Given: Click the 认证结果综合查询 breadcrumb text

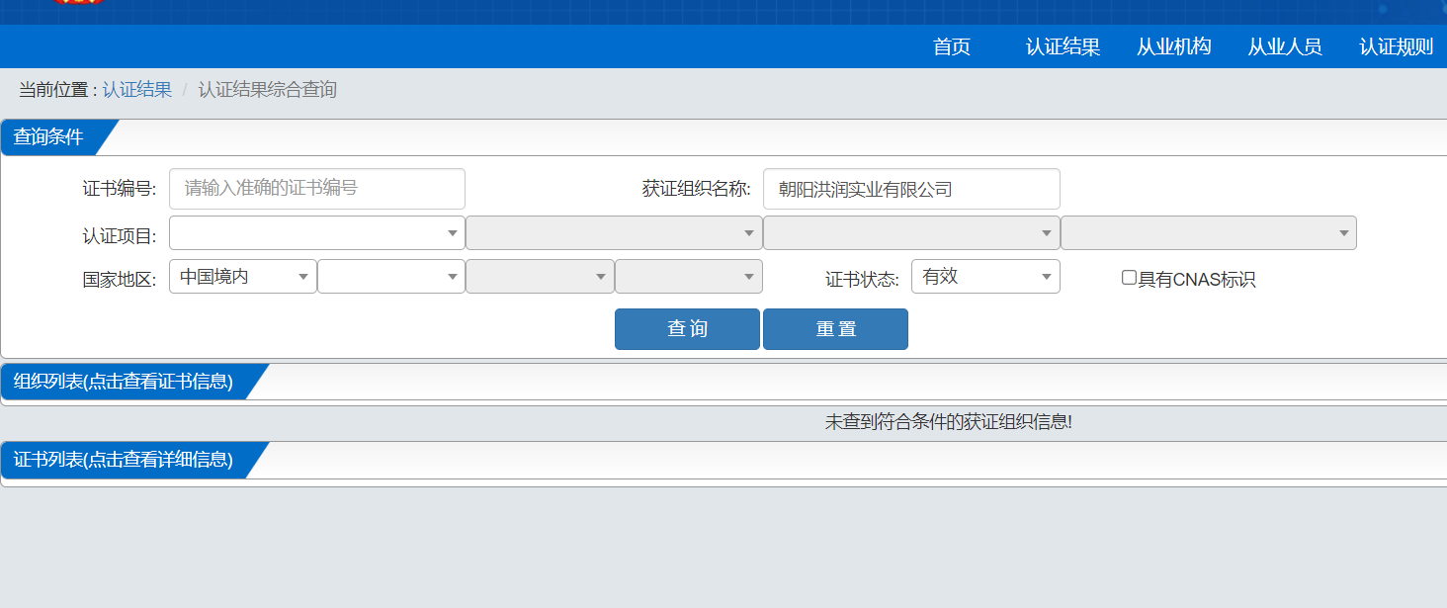Looking at the screenshot, I should pyautogui.click(x=268, y=90).
